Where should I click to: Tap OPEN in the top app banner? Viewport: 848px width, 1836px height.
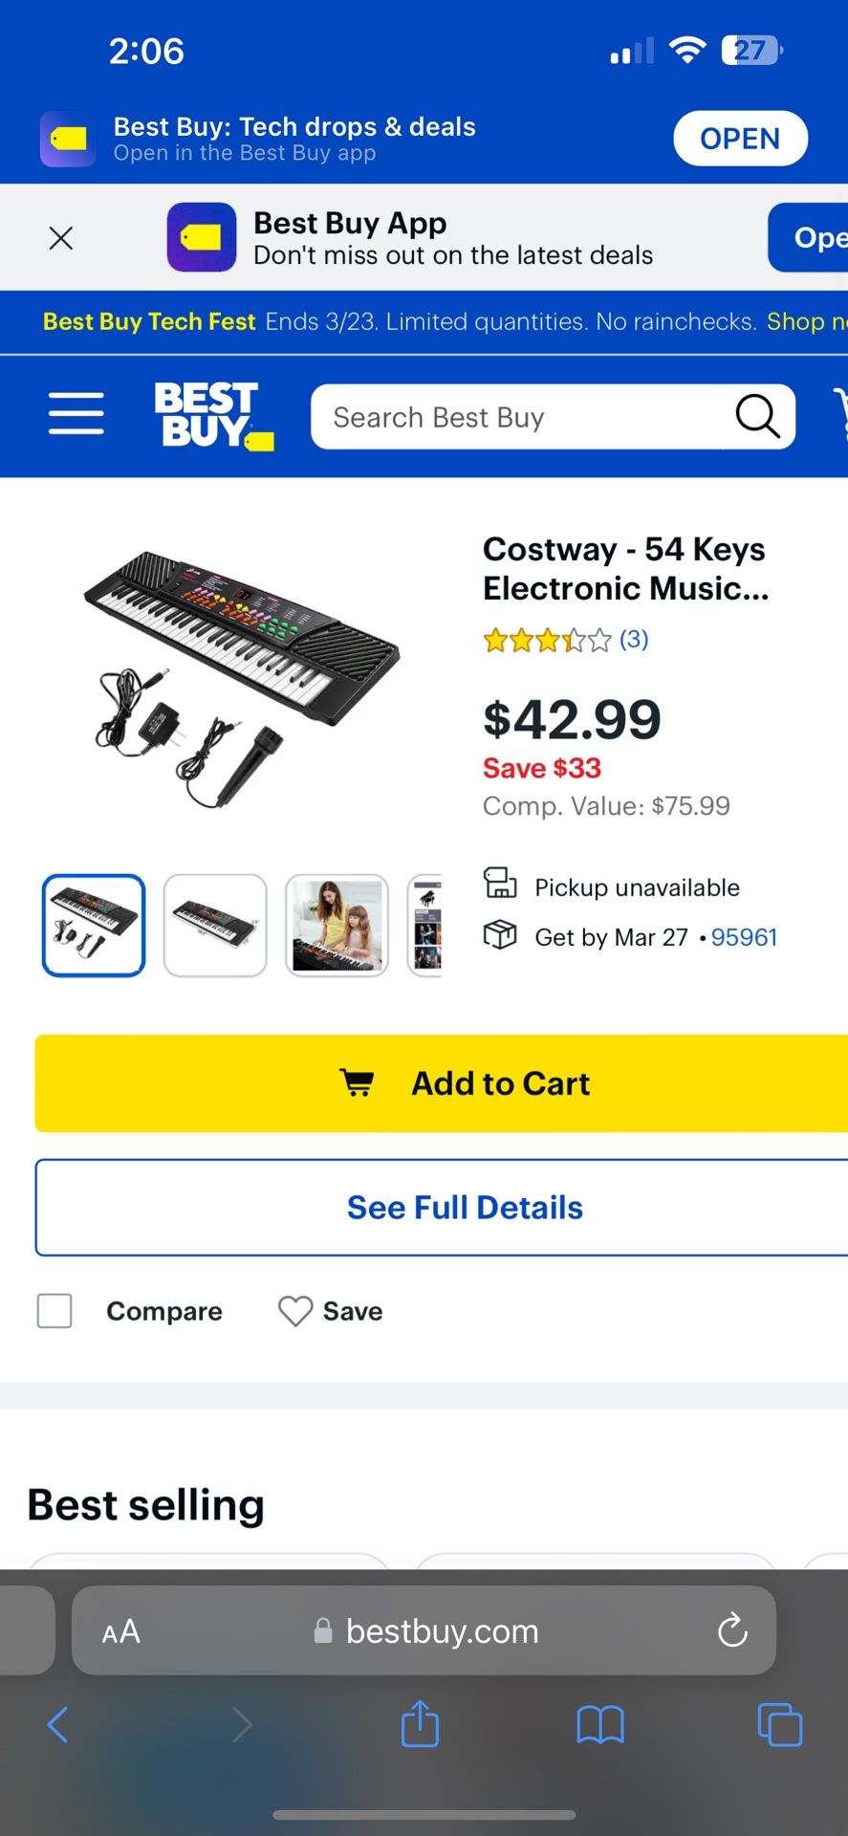[x=740, y=139]
